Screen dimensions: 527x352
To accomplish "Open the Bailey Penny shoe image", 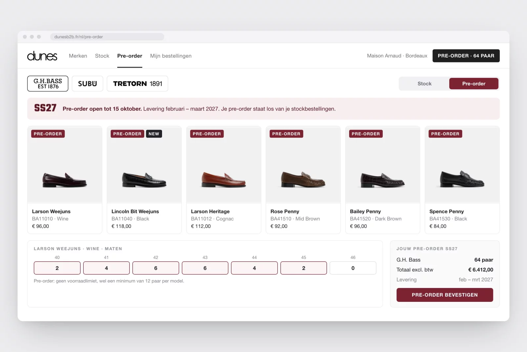I will coord(383,165).
